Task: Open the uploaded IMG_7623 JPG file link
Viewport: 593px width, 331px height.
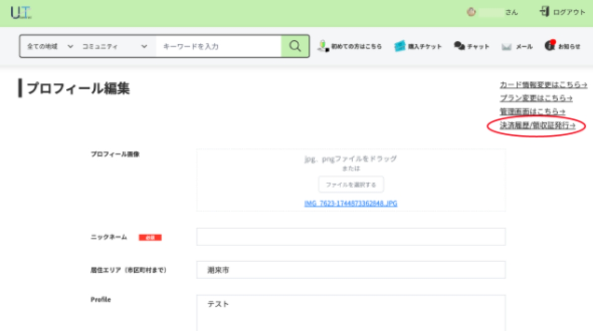Action: coord(351,204)
